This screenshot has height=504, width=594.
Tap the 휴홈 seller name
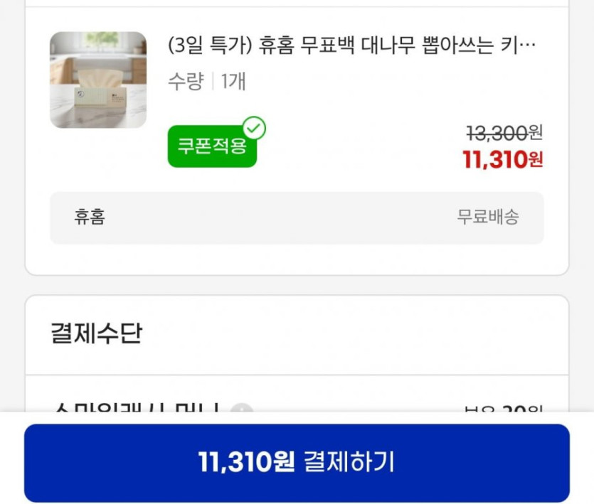pos(90,217)
